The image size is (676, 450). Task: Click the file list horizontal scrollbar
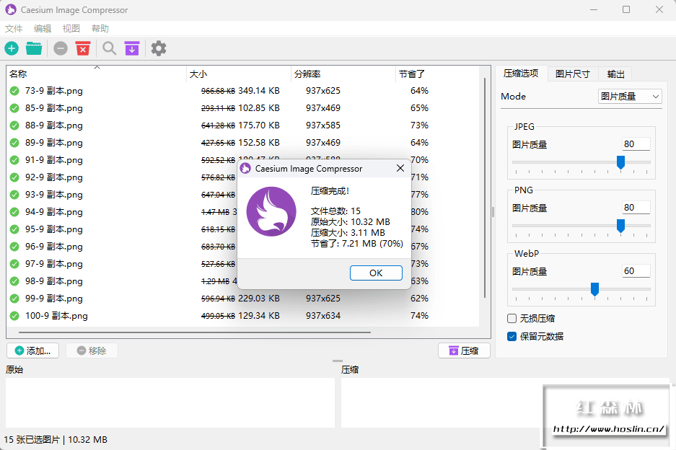[195, 332]
